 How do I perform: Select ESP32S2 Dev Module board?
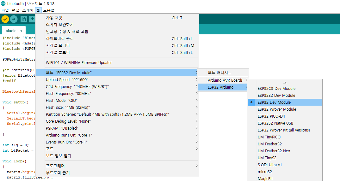[285, 95]
